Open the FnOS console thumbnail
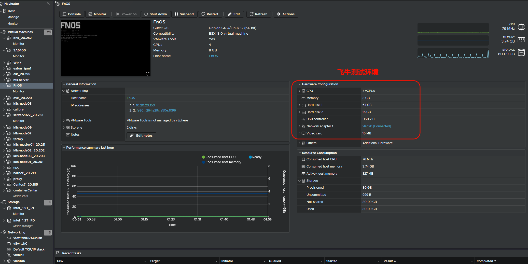Image resolution: width=528 pixels, height=264 pixels. click(105, 48)
